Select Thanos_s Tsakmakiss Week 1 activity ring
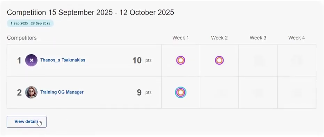This screenshot has width=324, height=137. click(181, 60)
